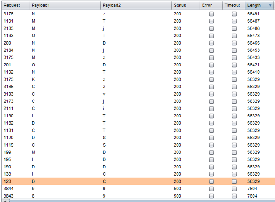Toggle Timeout checkbox for request 3103
This screenshot has height=202, width=275.
click(x=234, y=94)
